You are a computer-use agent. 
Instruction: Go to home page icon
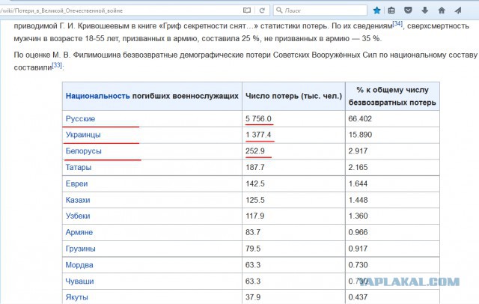click(x=442, y=10)
